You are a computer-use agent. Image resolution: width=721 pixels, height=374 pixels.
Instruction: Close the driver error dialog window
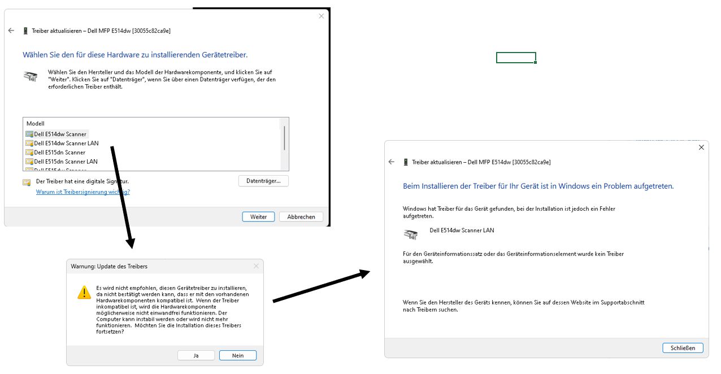[x=701, y=147]
